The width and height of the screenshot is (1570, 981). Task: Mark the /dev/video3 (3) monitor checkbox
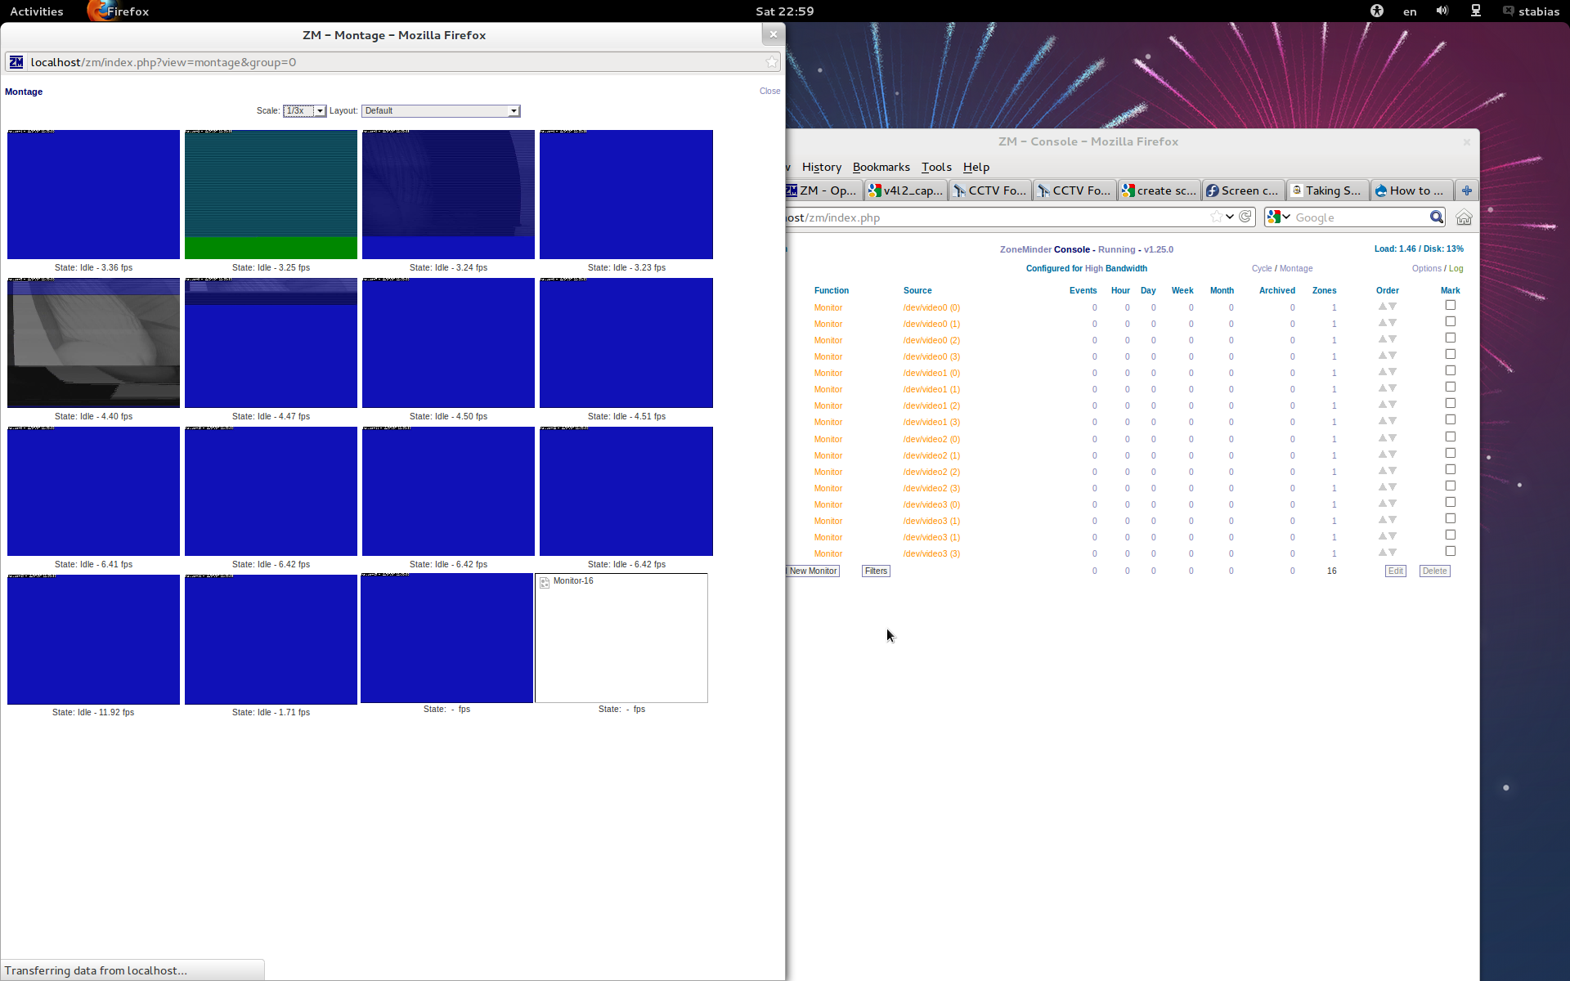click(1451, 551)
